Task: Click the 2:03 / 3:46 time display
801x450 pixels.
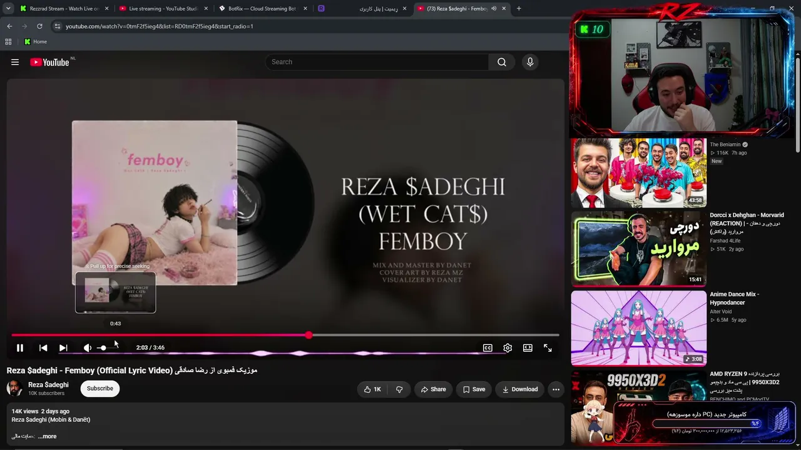Action: tap(150, 347)
